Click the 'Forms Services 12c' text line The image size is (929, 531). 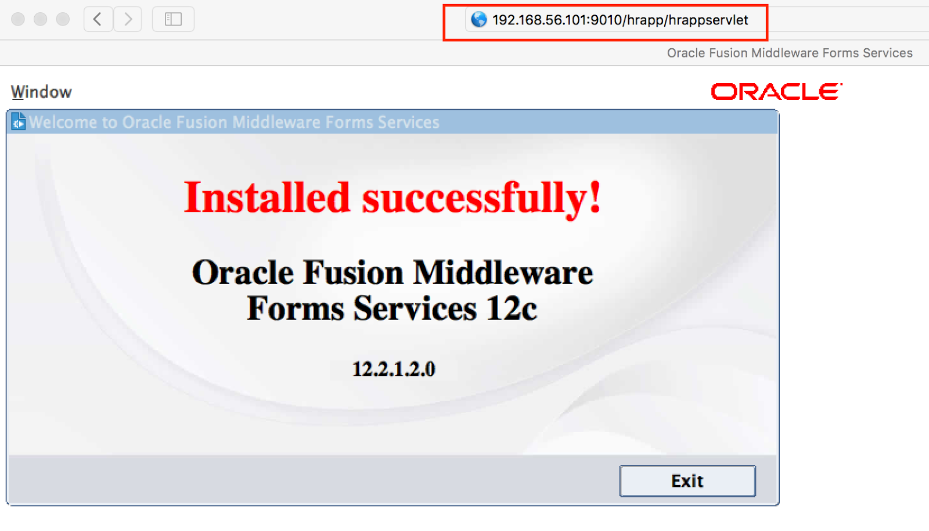[392, 308]
